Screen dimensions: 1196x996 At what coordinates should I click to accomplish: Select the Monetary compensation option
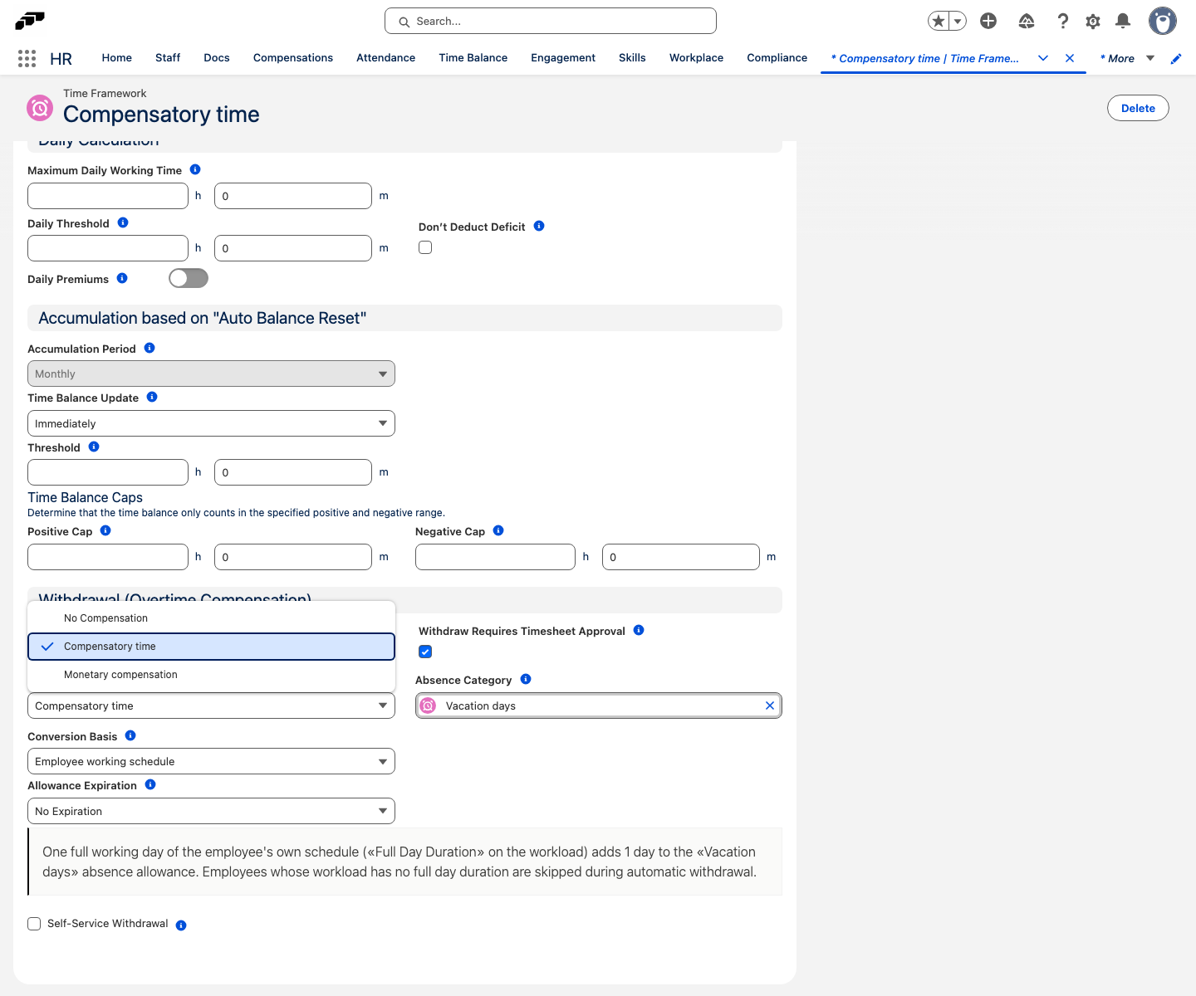coord(211,675)
